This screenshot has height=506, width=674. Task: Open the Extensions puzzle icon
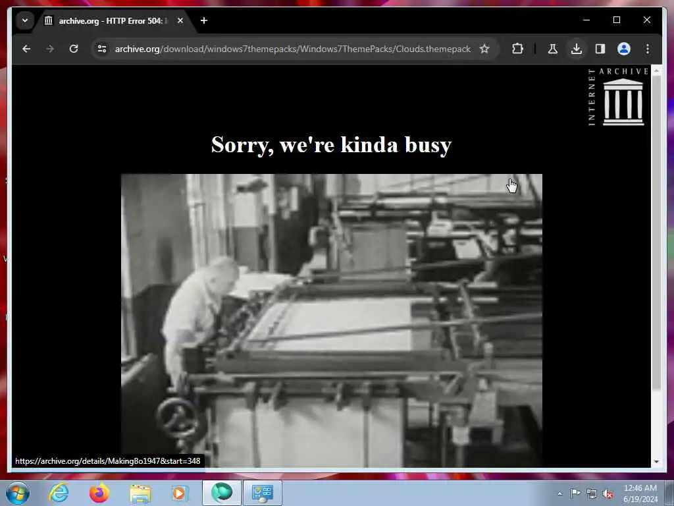click(517, 49)
